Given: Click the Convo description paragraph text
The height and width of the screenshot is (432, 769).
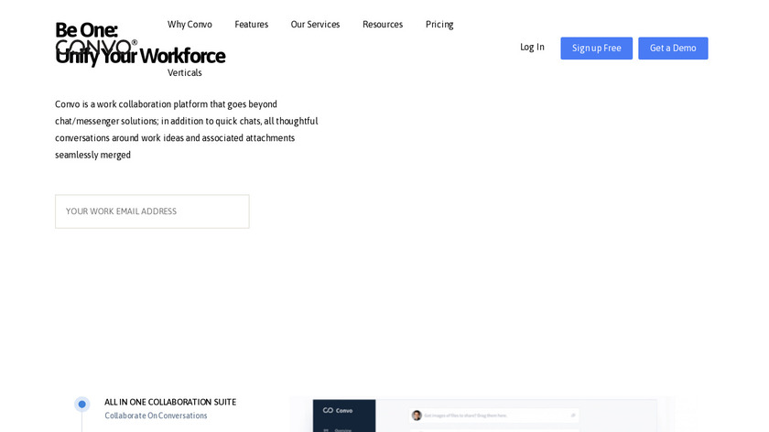Looking at the screenshot, I should [x=187, y=129].
